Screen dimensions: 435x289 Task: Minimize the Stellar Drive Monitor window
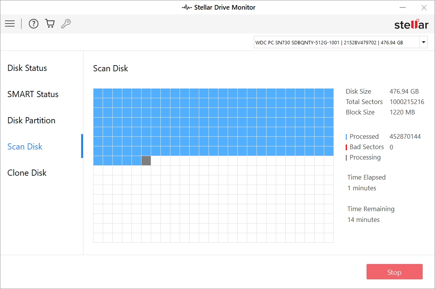click(403, 7)
